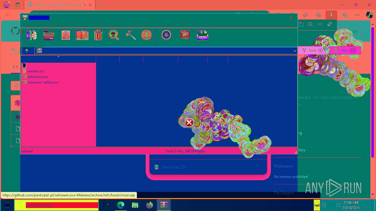Open downloads panel more options
This screenshot has height=211, width=376.
[x=320, y=24]
